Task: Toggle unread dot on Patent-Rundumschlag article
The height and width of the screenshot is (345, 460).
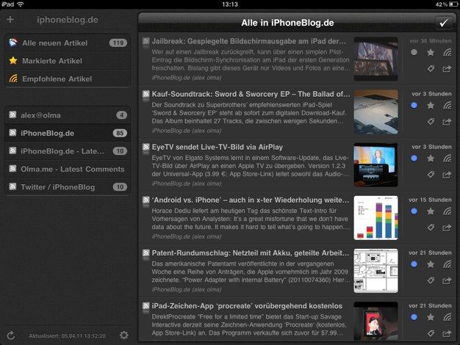Action: [414, 264]
